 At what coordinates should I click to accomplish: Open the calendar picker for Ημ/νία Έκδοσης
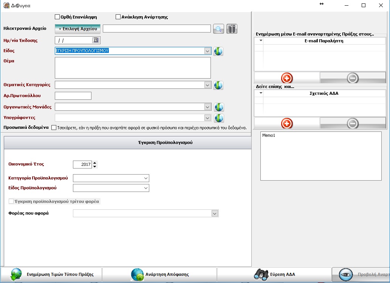96,40
